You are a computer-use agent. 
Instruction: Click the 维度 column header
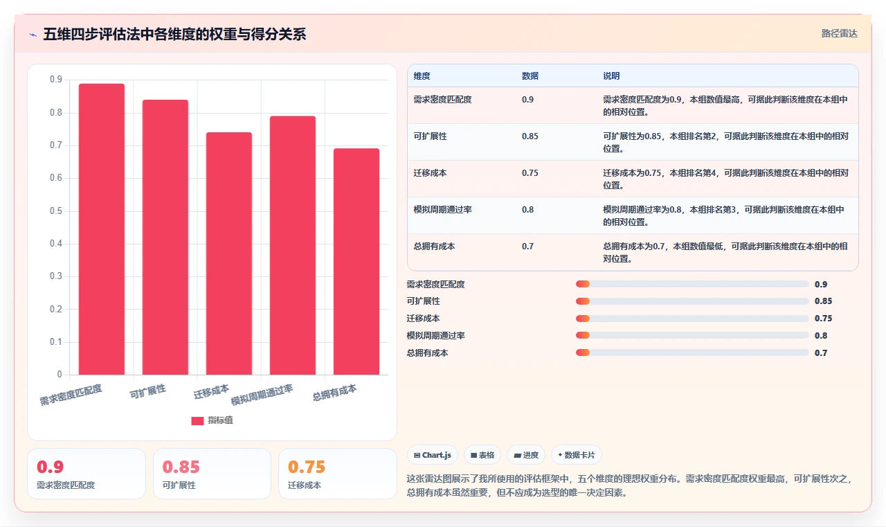(x=422, y=76)
